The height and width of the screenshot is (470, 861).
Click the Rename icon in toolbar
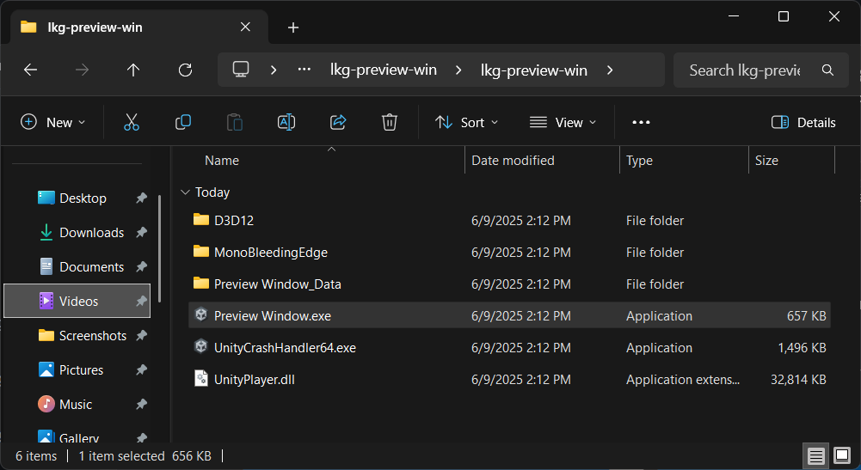(286, 122)
